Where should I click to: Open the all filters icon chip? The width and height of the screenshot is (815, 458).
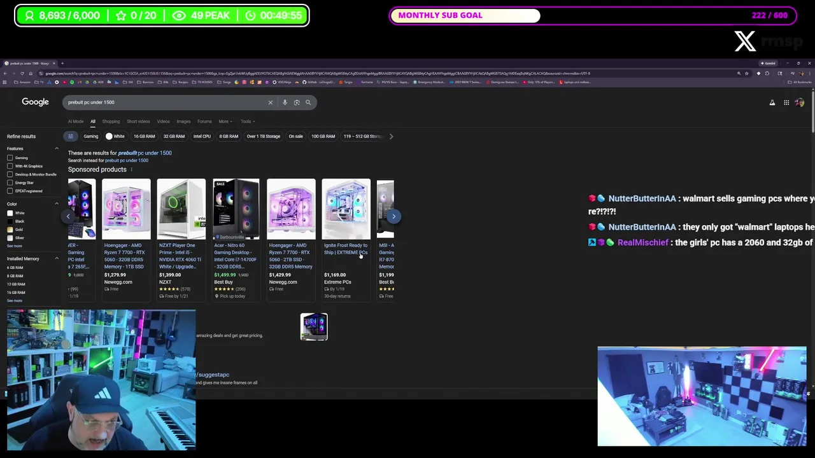click(71, 136)
